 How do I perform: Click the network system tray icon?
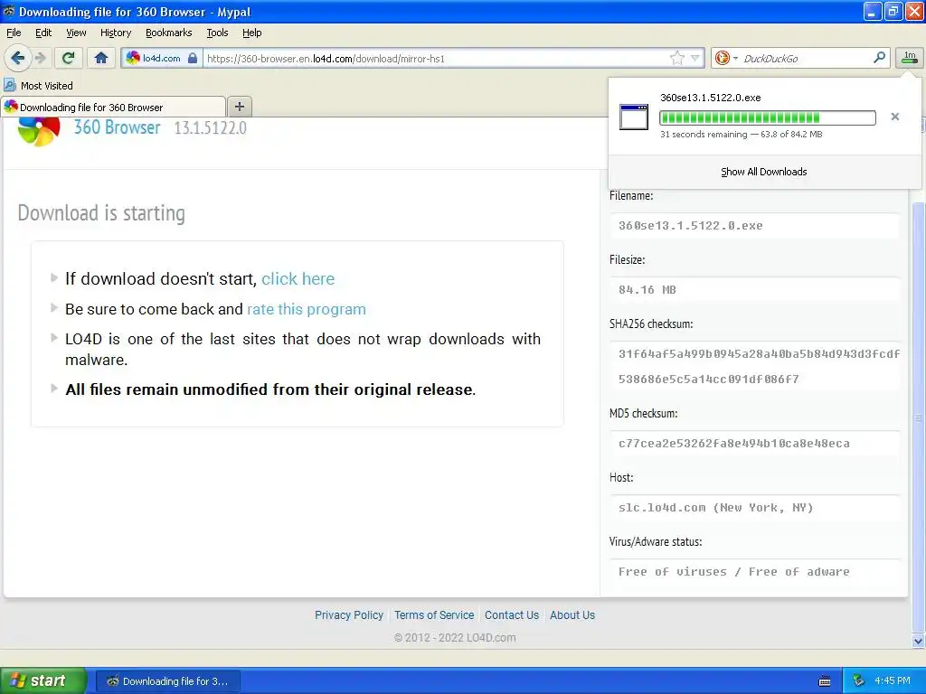coord(859,681)
